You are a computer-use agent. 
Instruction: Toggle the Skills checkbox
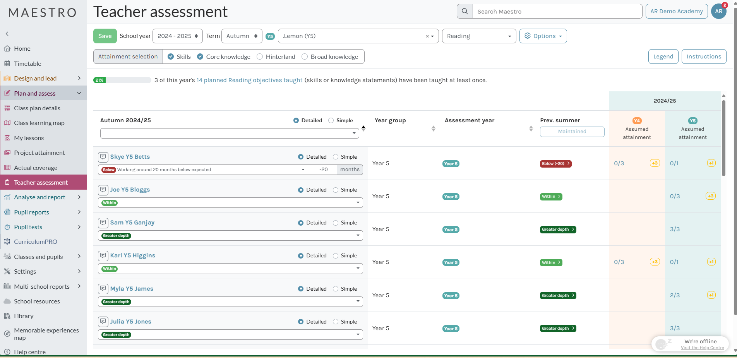(171, 57)
